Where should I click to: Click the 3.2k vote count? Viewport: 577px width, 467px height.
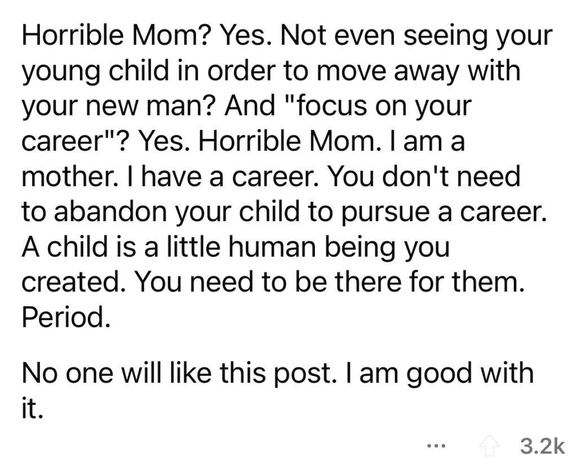[542, 447]
